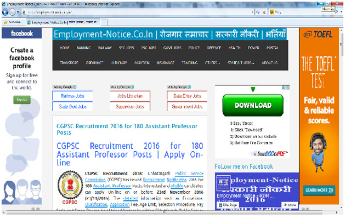Open the GOVT JOBS menu item
351x219 pixels.
pos(172,48)
